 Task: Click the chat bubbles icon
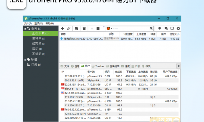pyautogui.click(x=166, y=29)
